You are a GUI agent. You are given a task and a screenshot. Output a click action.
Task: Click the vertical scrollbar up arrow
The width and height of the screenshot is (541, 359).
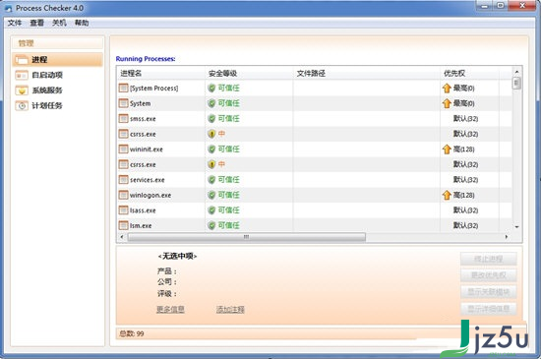tap(516, 72)
